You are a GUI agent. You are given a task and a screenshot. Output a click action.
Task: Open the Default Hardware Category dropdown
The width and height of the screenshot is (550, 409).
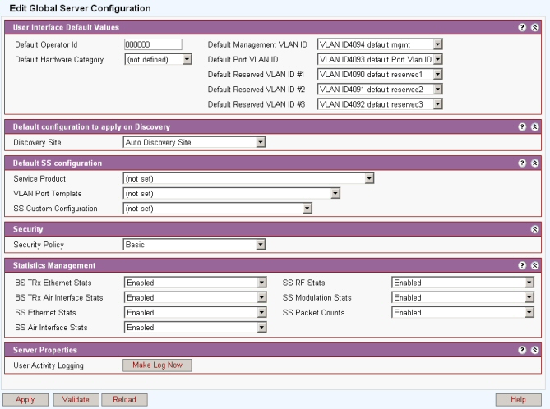(x=158, y=59)
